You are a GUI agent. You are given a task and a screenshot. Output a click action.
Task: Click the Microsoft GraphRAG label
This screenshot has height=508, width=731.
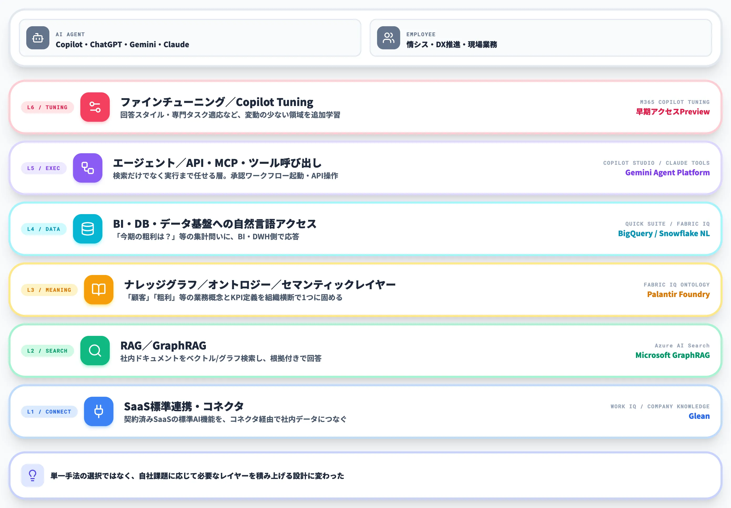672,355
